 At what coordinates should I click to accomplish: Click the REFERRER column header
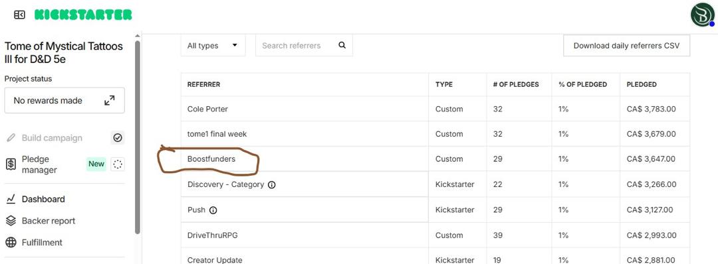(x=204, y=84)
